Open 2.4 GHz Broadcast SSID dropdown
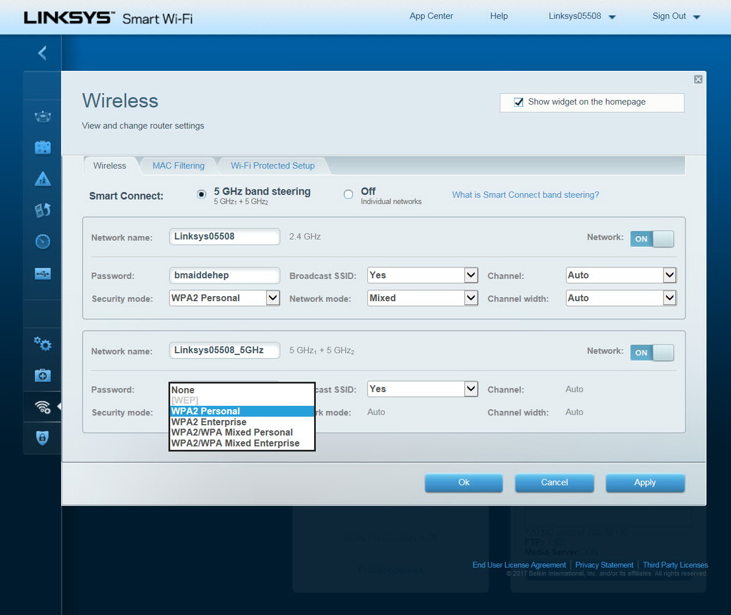Screen dimensions: 731x615 pyautogui.click(x=423, y=275)
